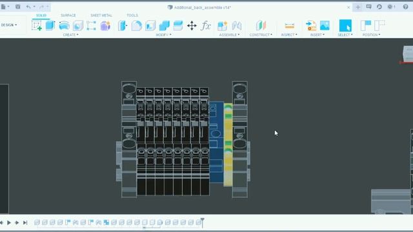
Task: Add a new design tab
Action: click(358, 7)
